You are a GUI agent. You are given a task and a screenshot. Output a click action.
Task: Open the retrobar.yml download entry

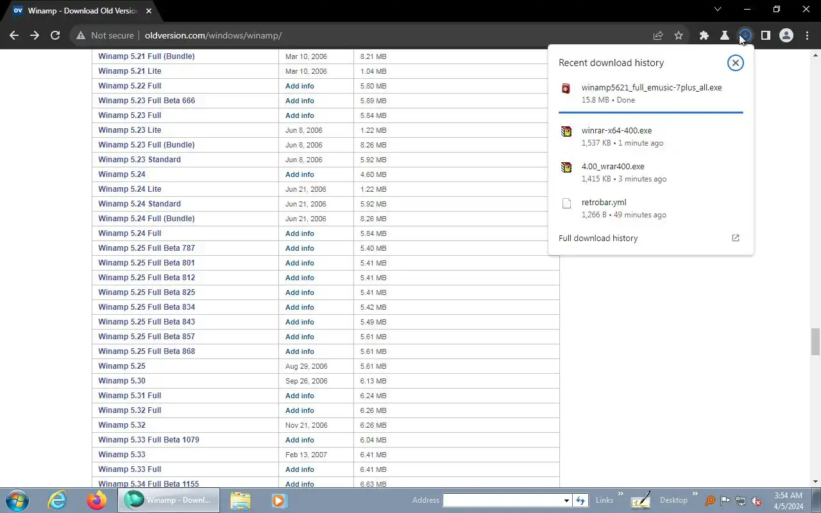(651, 208)
